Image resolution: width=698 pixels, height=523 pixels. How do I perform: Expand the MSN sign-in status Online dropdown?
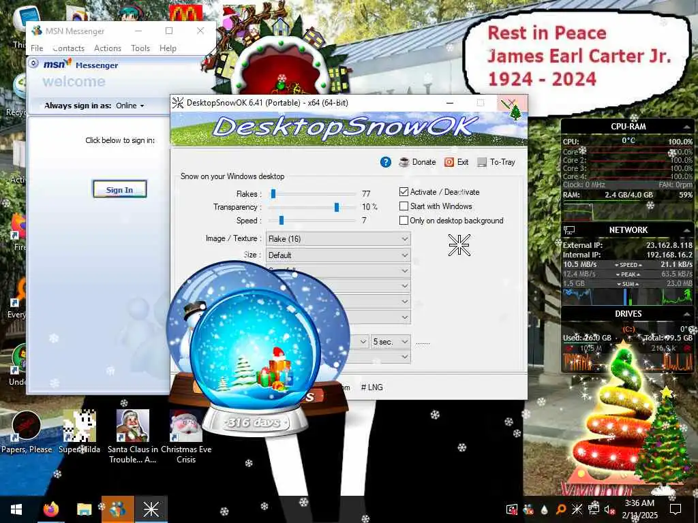(130, 106)
